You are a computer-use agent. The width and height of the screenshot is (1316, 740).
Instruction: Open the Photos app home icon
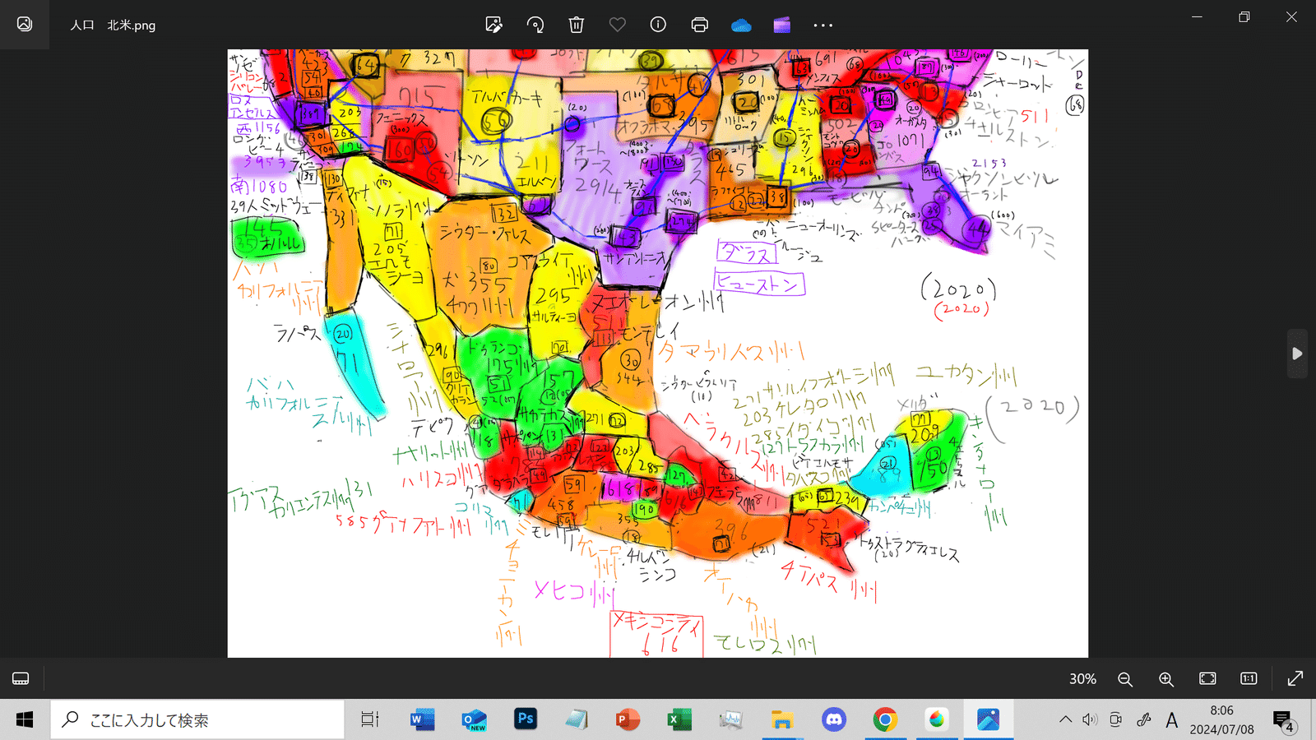[x=25, y=25]
